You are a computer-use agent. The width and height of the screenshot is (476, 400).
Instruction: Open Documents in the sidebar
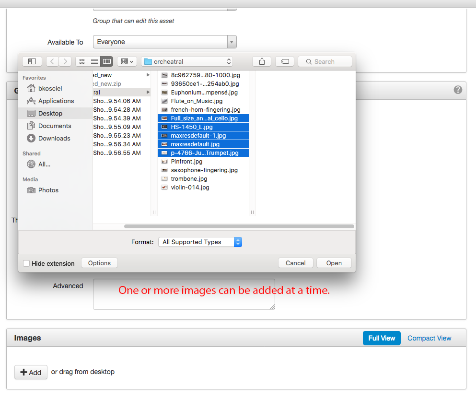pyautogui.click(x=49, y=126)
